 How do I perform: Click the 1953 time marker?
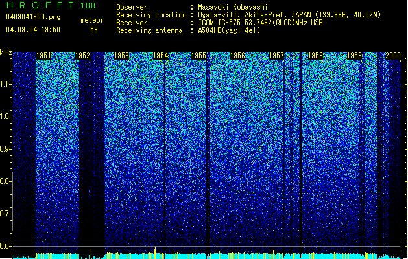click(x=121, y=56)
